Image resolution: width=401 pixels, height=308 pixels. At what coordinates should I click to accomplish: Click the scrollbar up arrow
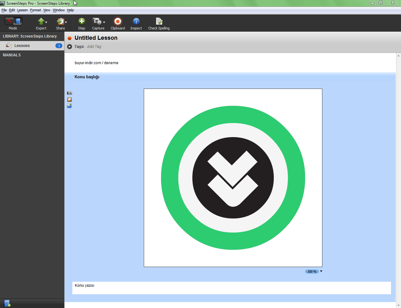[x=398, y=56]
